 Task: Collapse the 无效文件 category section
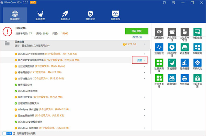[145, 44]
